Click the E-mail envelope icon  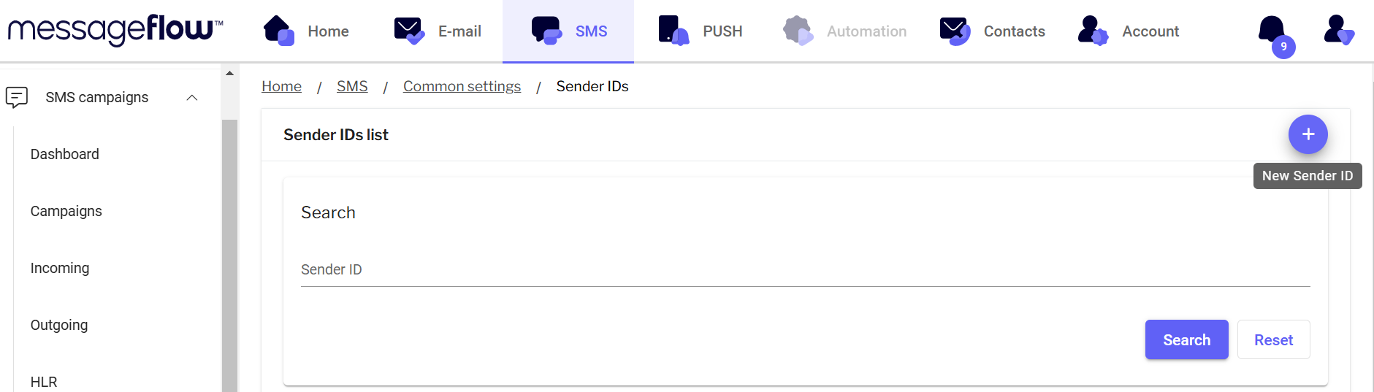(409, 31)
